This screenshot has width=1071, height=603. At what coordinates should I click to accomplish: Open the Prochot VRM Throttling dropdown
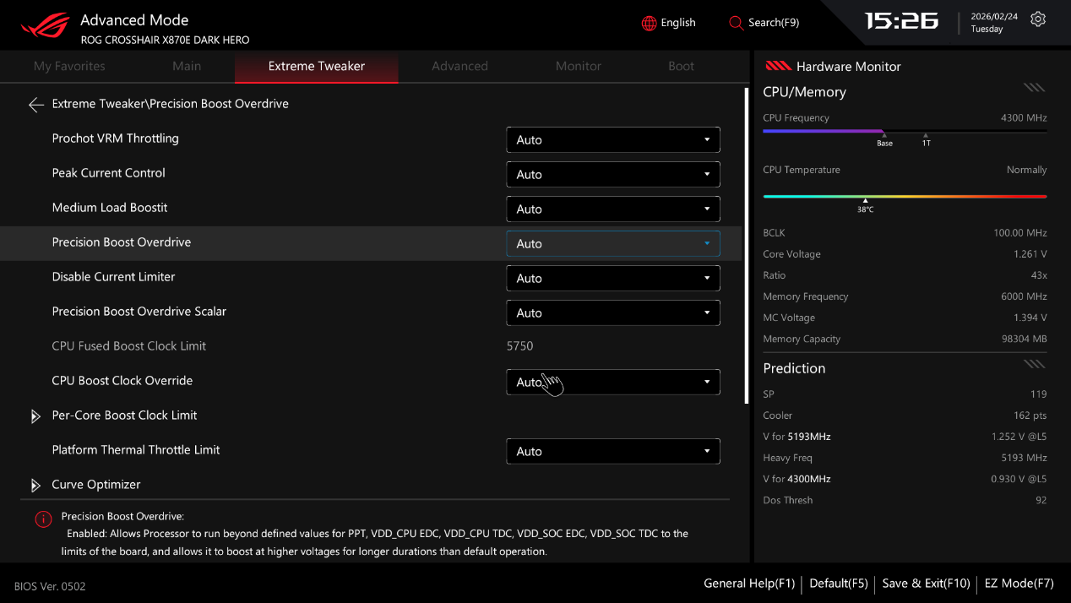[x=612, y=140]
